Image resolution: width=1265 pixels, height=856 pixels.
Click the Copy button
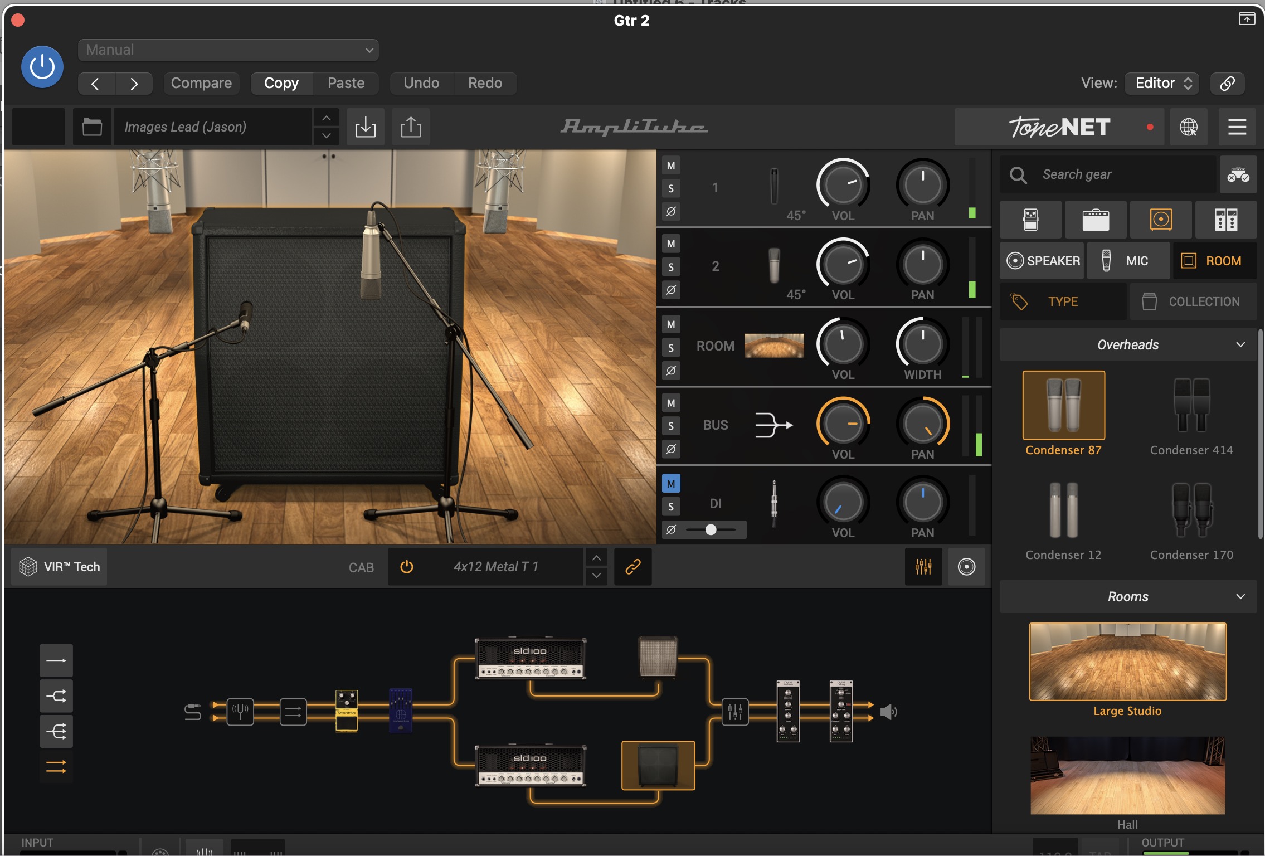coord(281,84)
